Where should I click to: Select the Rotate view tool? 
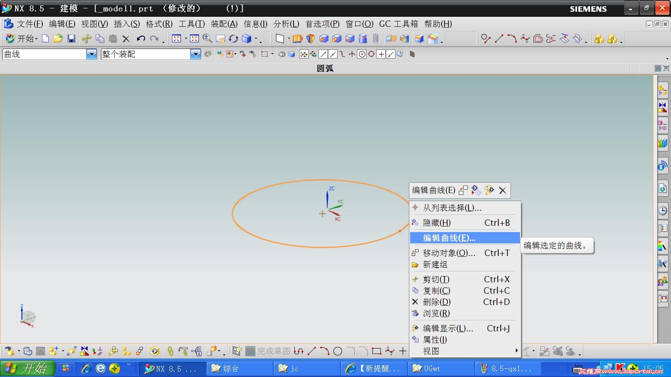coord(234,39)
